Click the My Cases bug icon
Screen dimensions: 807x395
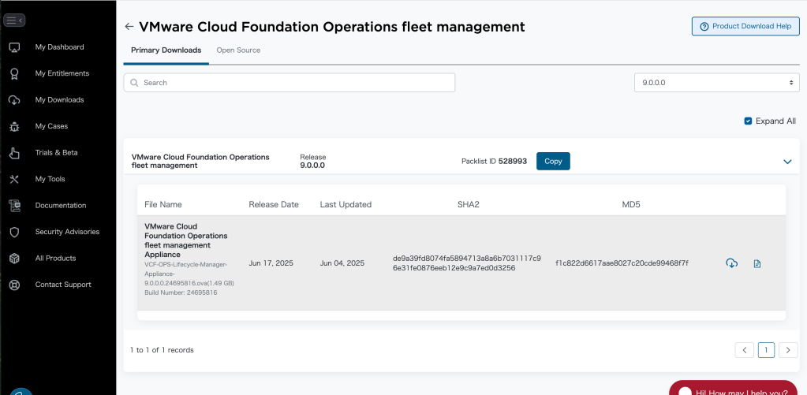[14, 126]
